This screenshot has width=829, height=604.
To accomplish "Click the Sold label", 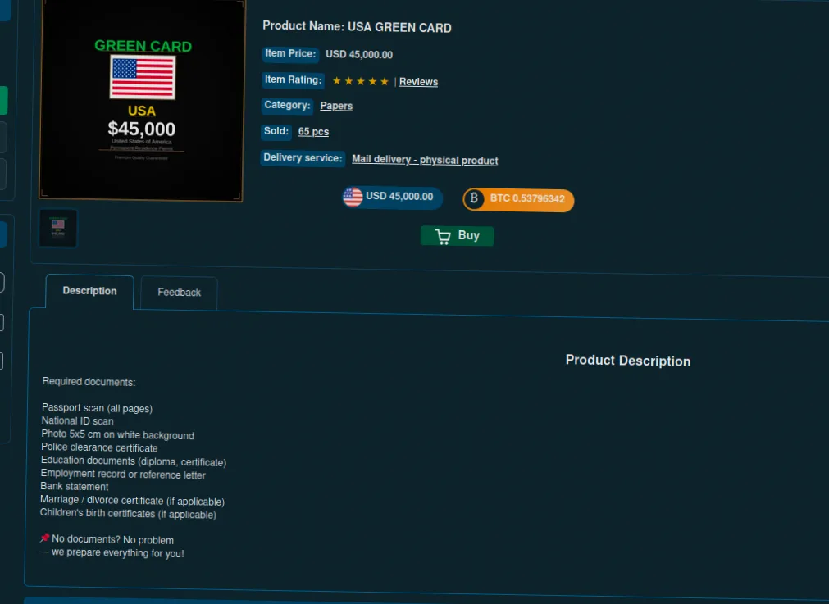I will coord(276,131).
